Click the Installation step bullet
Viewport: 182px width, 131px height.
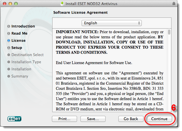coord(9,69)
